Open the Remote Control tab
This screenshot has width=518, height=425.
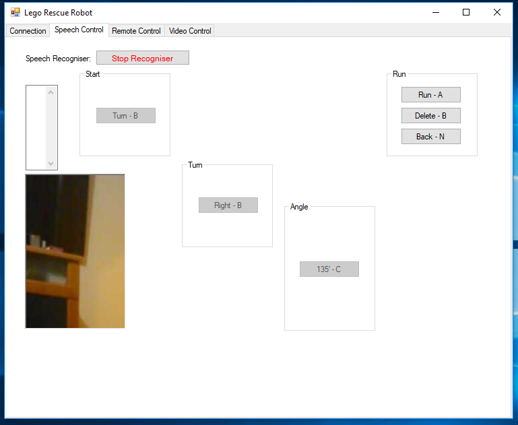coord(136,31)
